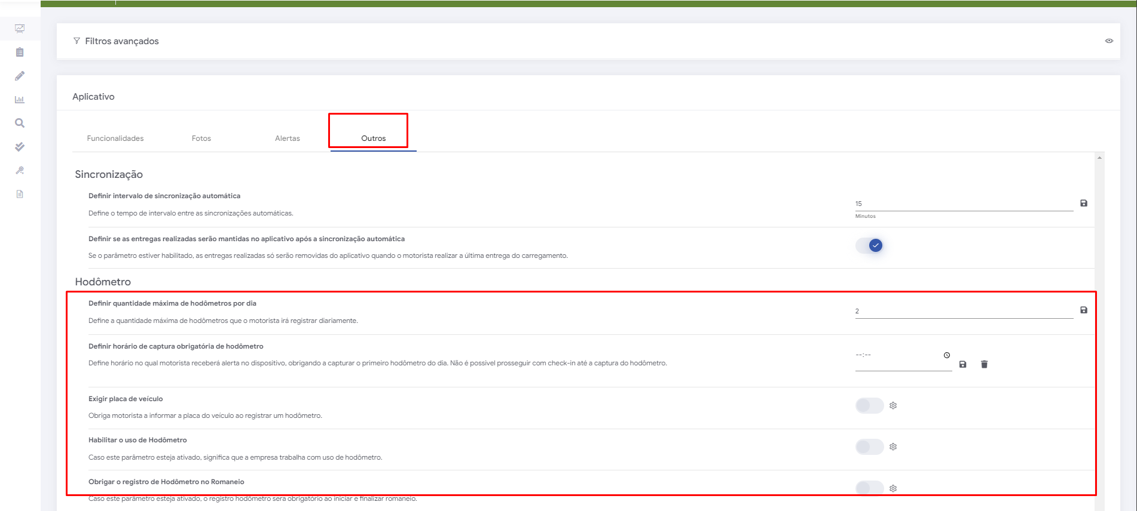The image size is (1137, 511).
Task: Open gear settings for Exigir placa de veículo
Action: [893, 405]
